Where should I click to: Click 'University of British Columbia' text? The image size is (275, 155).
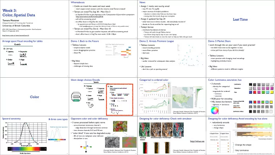pos(16,26)
